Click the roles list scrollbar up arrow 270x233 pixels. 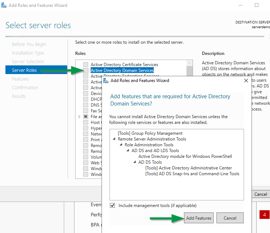190,63
